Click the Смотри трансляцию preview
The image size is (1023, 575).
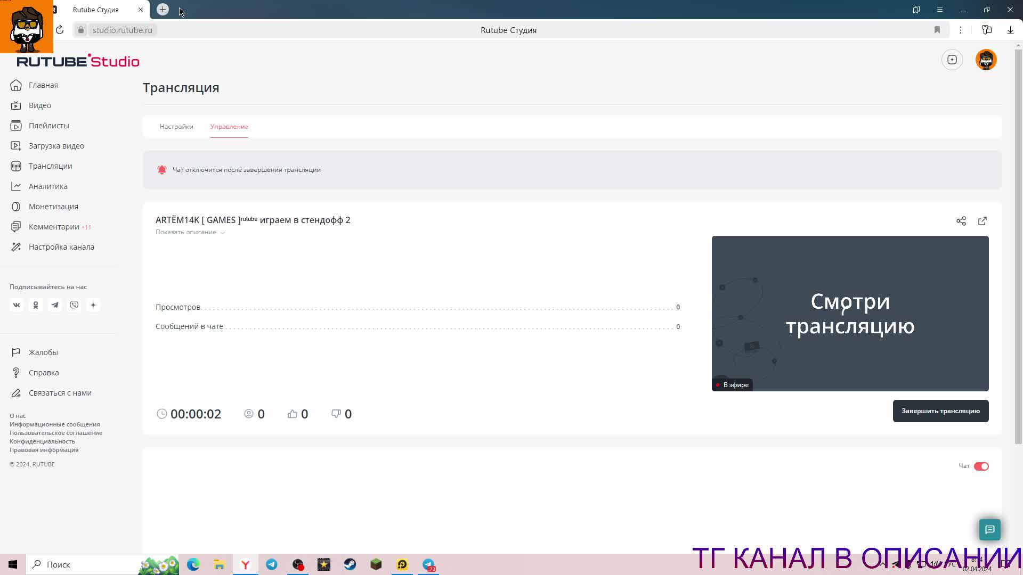pos(850,314)
